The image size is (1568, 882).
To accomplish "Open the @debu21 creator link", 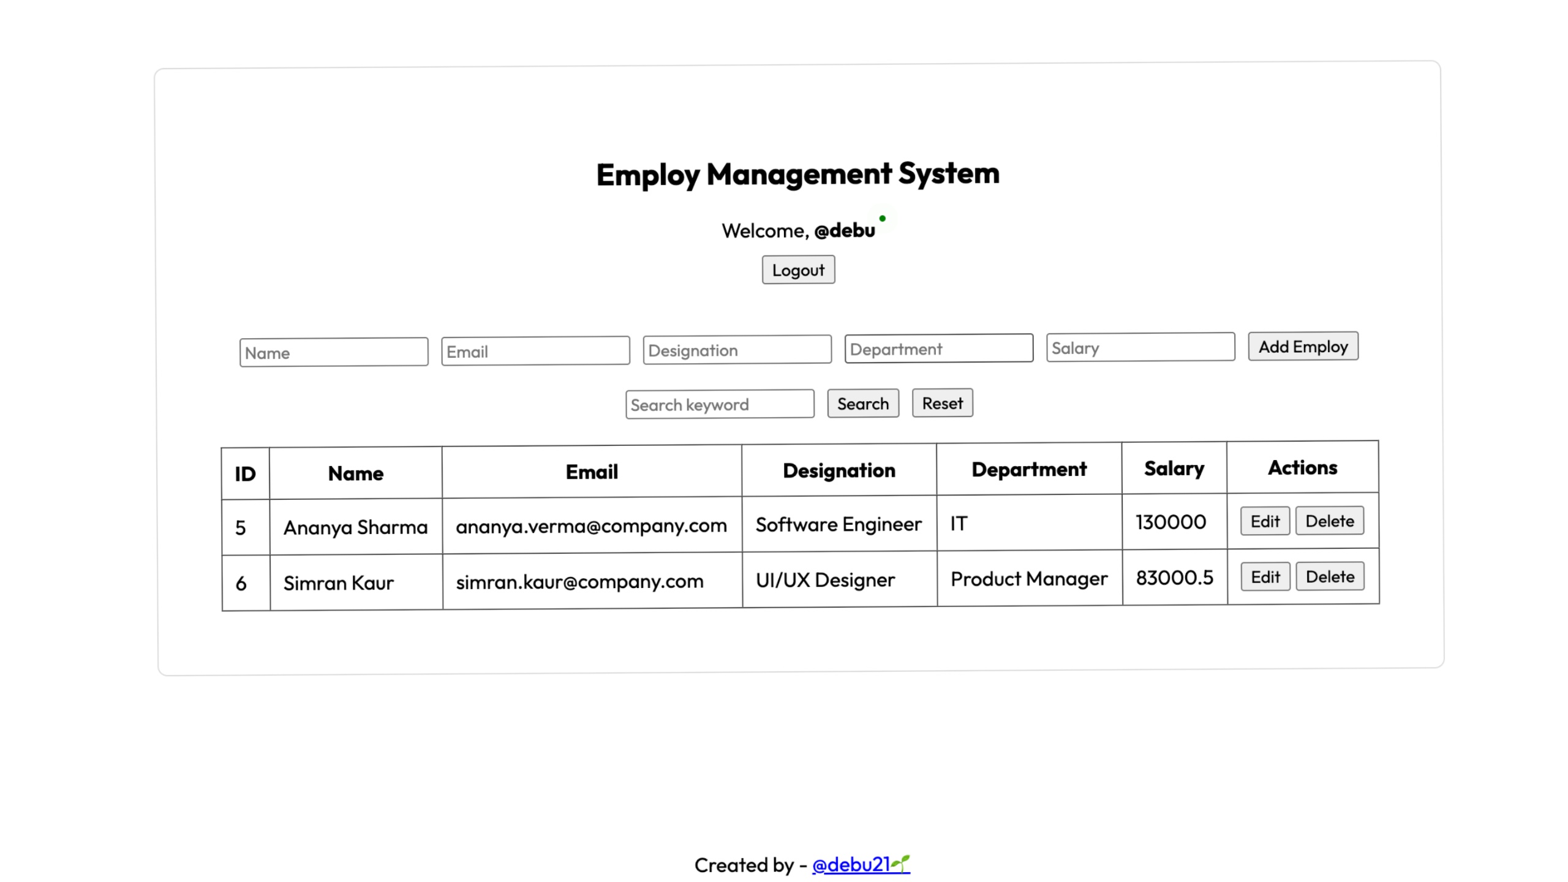I will tap(860, 864).
